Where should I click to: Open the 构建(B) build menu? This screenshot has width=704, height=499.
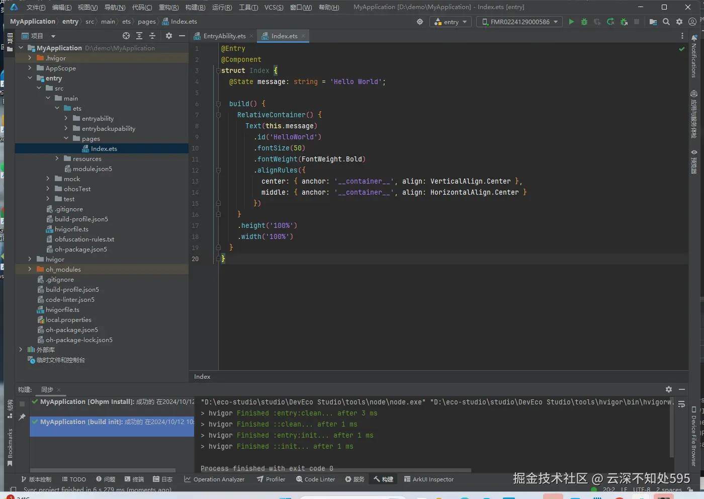point(195,7)
